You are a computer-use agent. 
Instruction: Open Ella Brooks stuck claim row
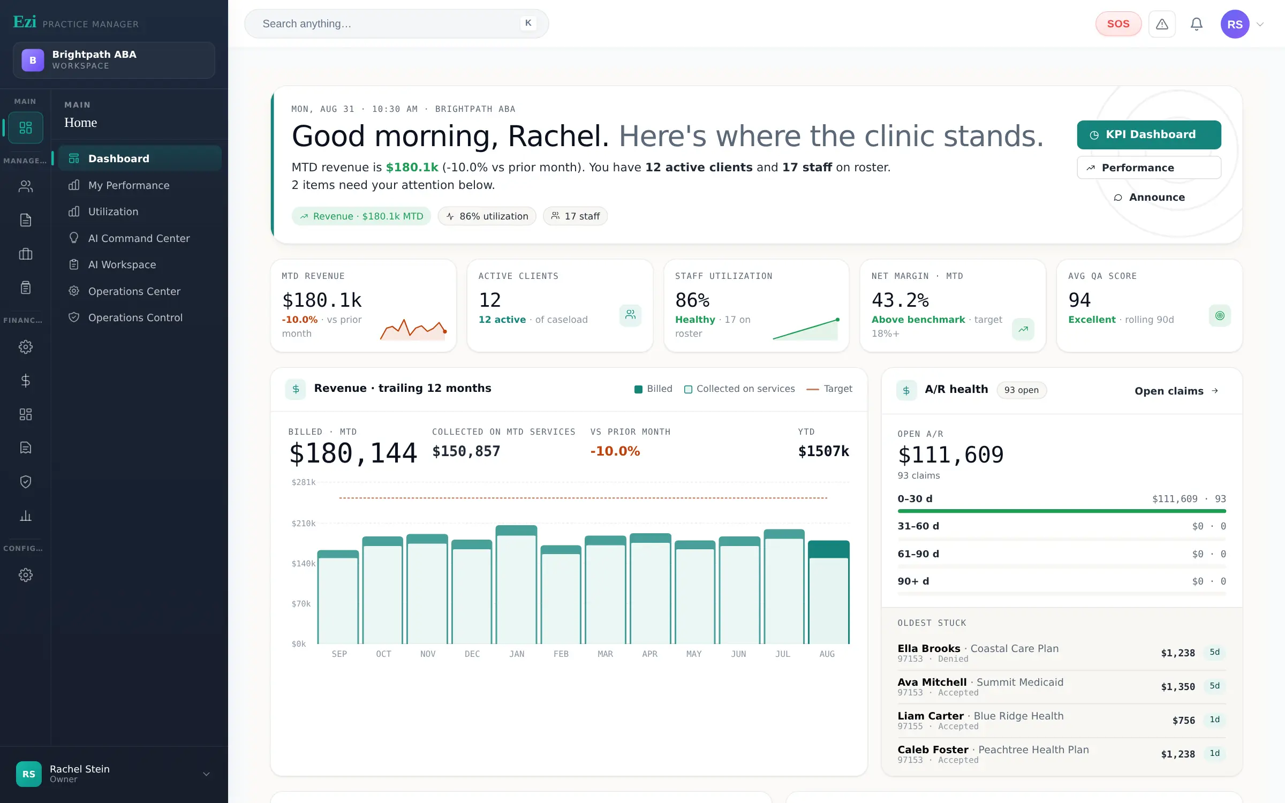[1062, 653]
